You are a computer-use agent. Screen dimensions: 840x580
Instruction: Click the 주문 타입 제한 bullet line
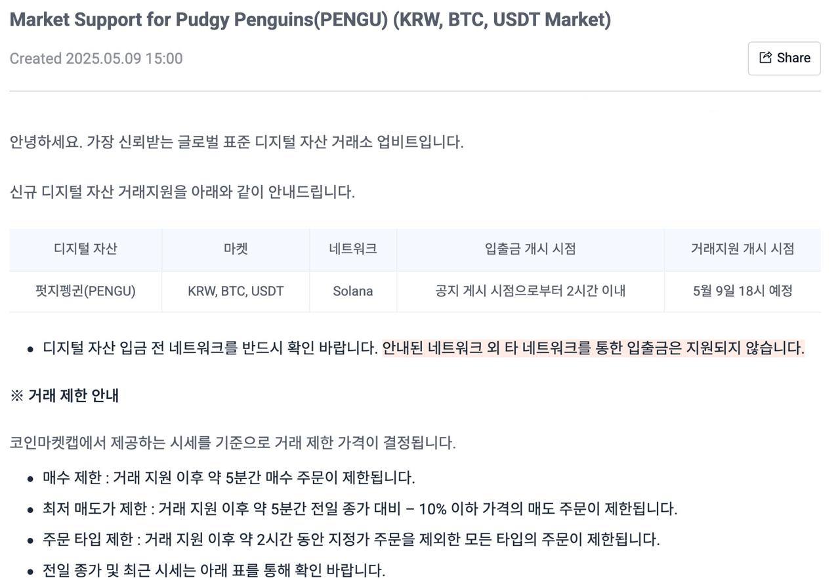tap(351, 539)
